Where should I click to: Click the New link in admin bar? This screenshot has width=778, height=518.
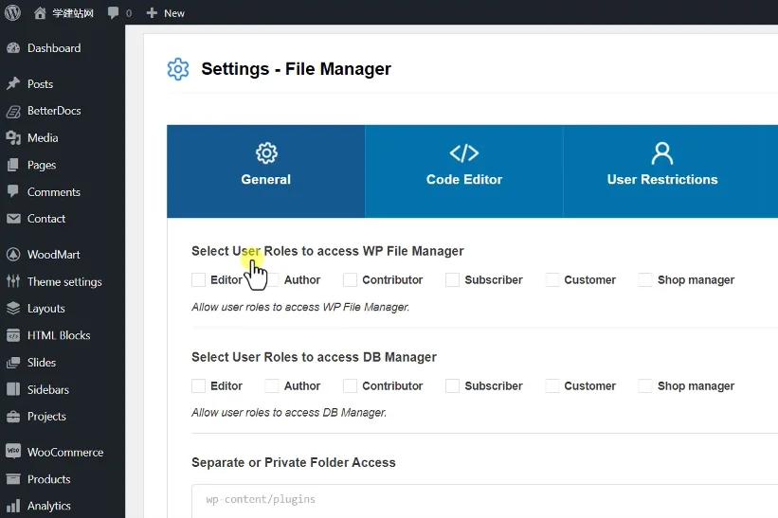(166, 13)
